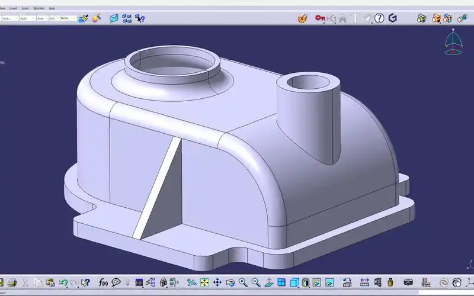Screen dimensions: 474x296
Task: Click the orange stacked boxes icon
Action: pyautogui.click(x=436, y=18)
